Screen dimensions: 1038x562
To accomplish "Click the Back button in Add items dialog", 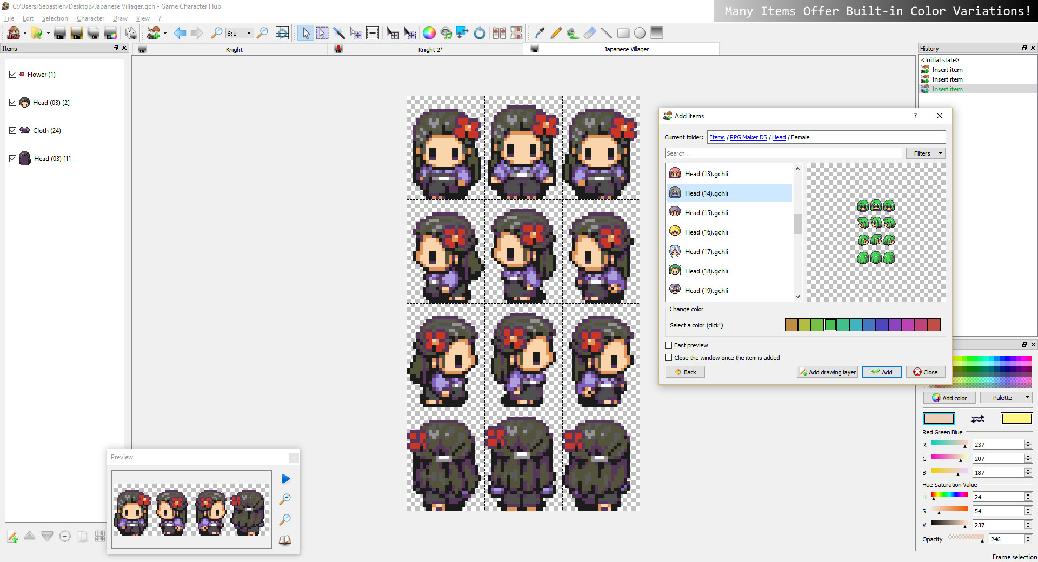I will tap(684, 372).
